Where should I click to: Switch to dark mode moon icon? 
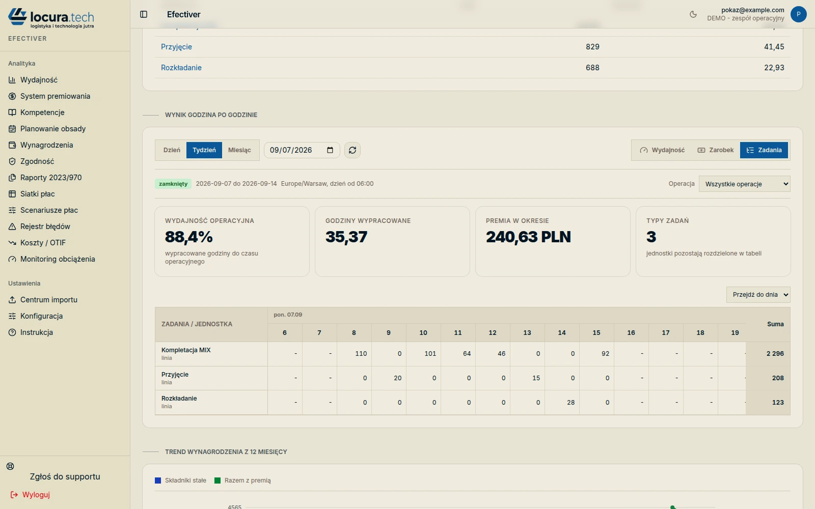693,14
